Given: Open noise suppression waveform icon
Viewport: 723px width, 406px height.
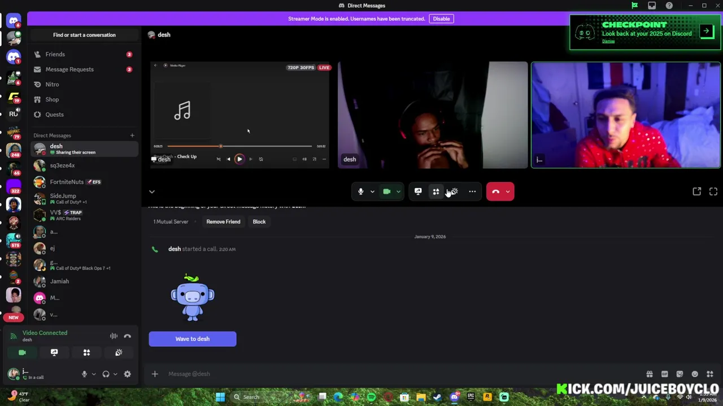Looking at the screenshot, I should (x=114, y=336).
